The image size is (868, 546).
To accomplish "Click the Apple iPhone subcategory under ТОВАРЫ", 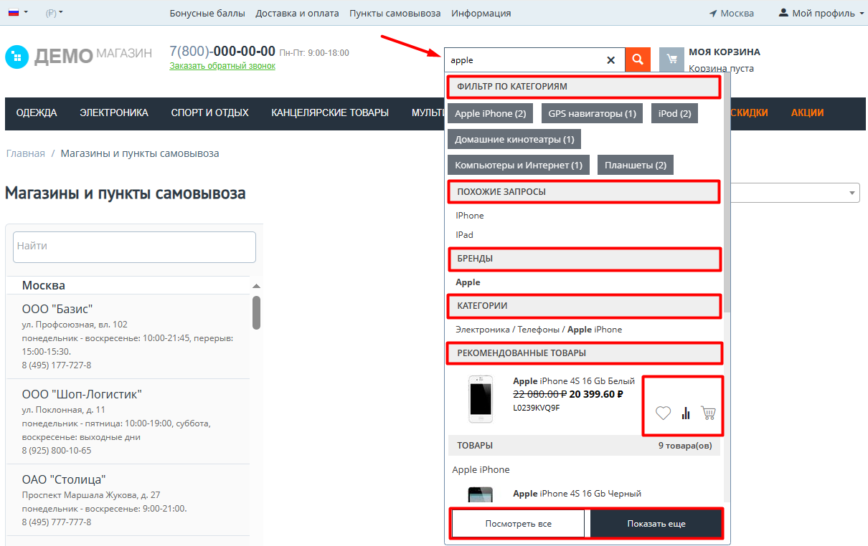I will [x=481, y=470].
